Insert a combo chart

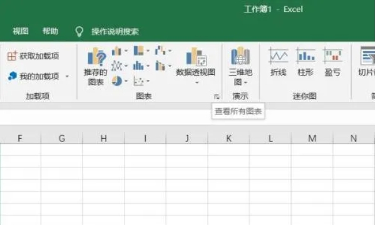[160, 66]
